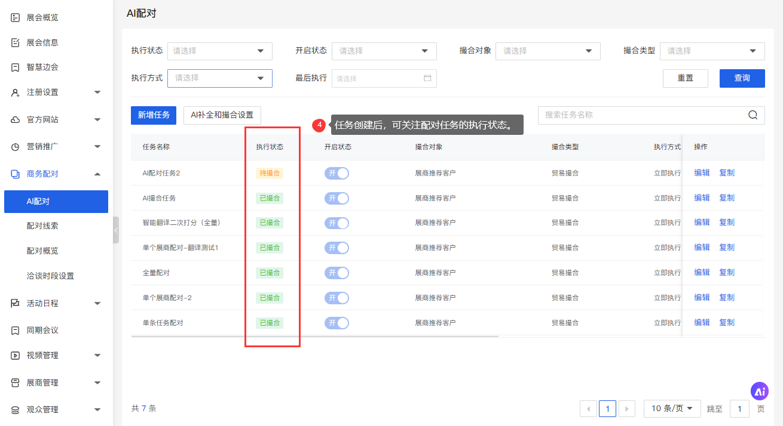Image resolution: width=783 pixels, height=426 pixels.
Task: Open 智慧边会 from the sidebar
Action: pos(42,67)
